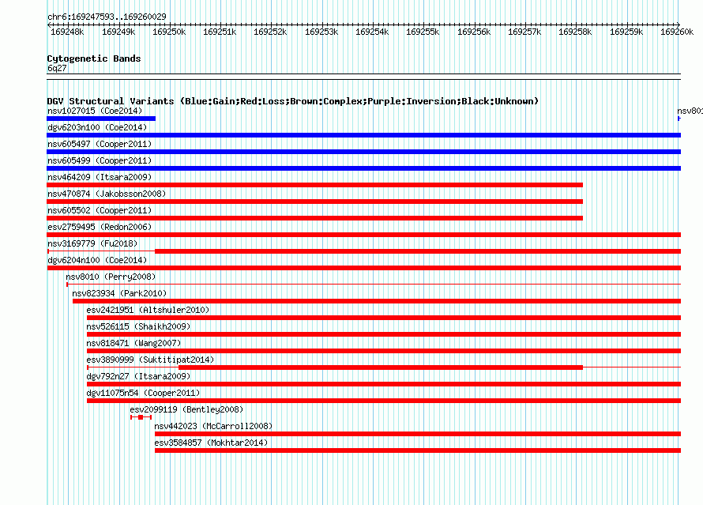703x505 pixels.
Task: Click the 169255k ruler tick label
Action: pos(423,32)
